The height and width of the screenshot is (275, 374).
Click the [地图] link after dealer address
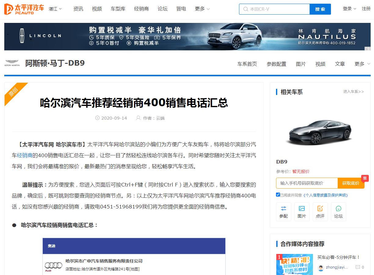tap(134, 269)
